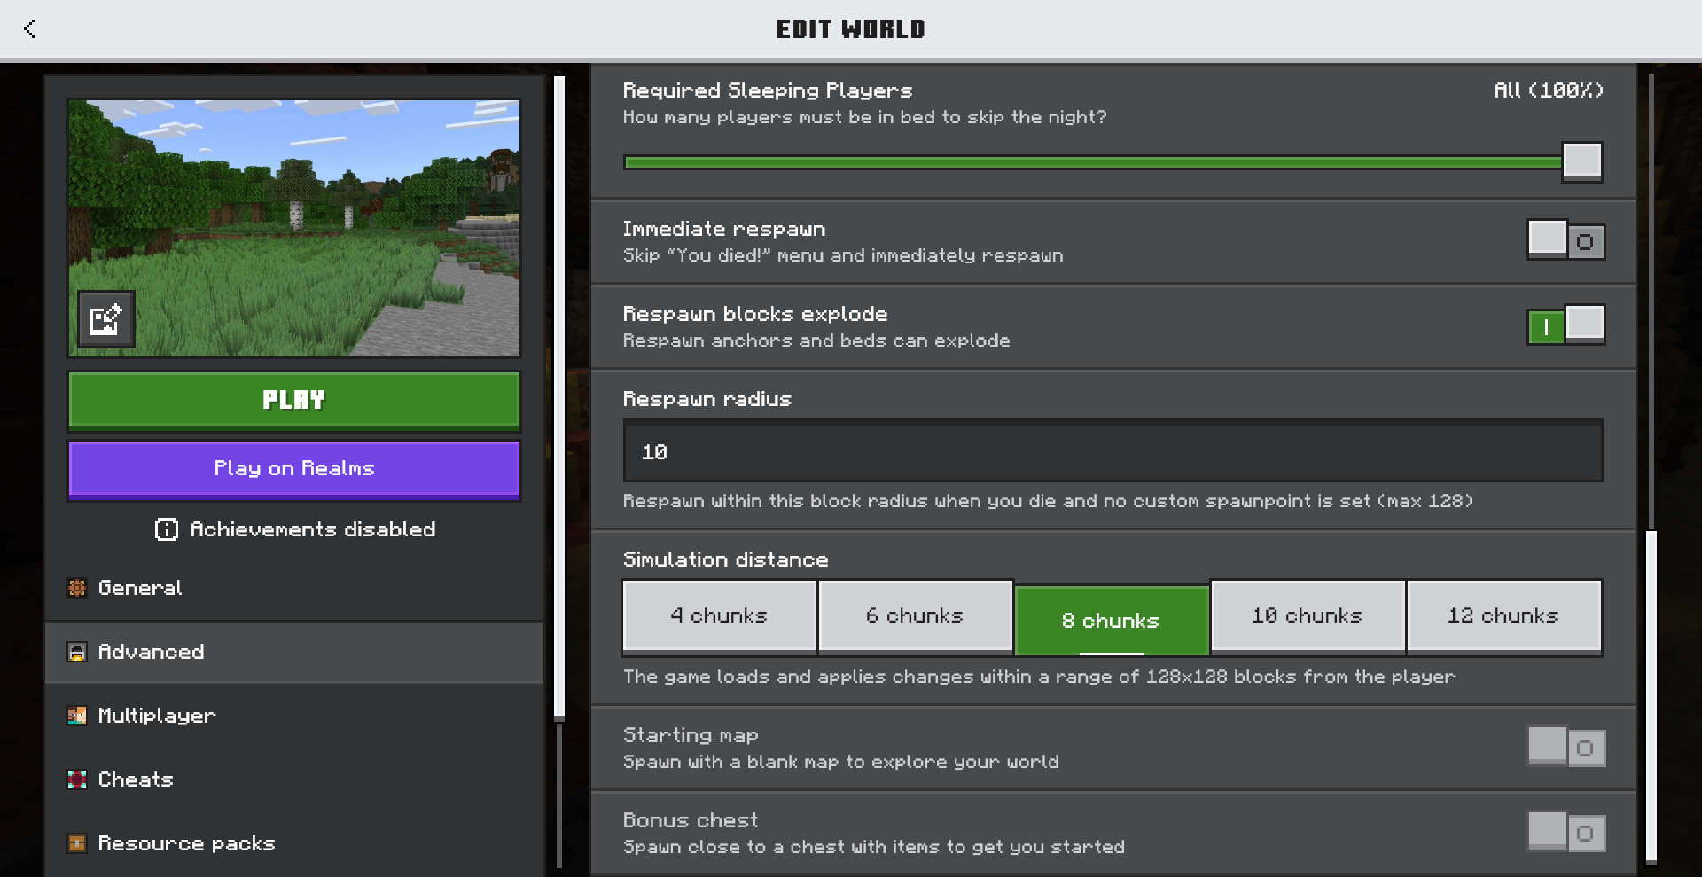Click the Starting map label

click(691, 735)
